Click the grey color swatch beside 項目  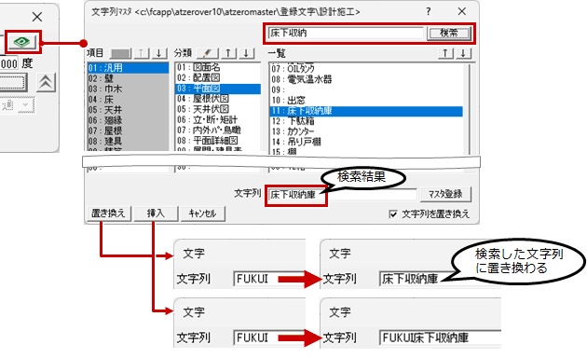coord(121,53)
